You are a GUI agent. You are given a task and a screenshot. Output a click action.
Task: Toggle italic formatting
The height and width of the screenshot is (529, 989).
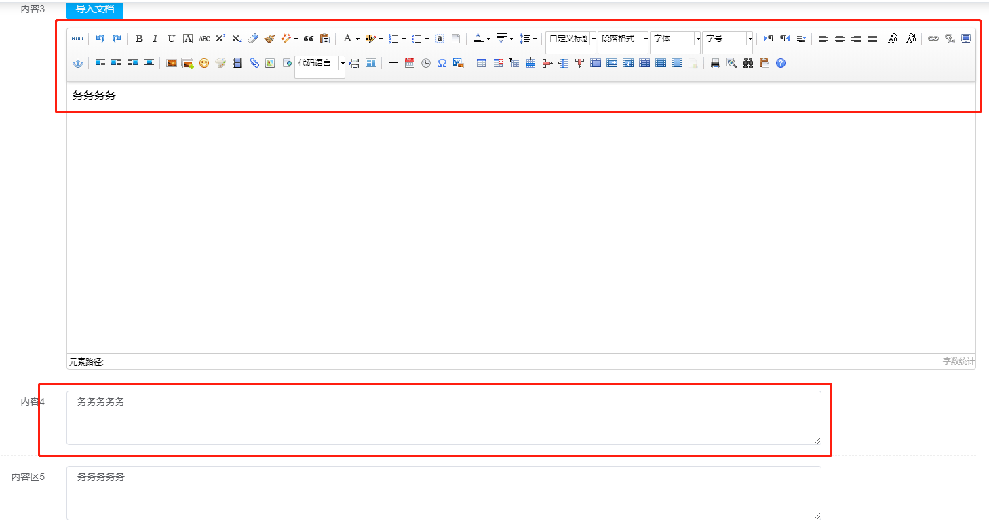click(155, 39)
